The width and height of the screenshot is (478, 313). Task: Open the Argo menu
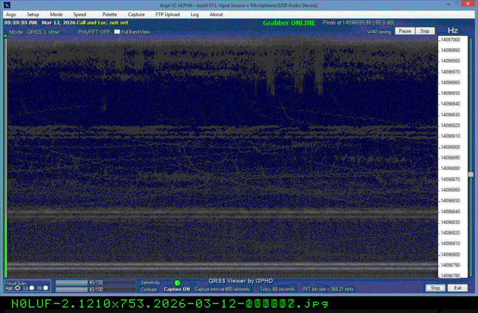(x=11, y=14)
